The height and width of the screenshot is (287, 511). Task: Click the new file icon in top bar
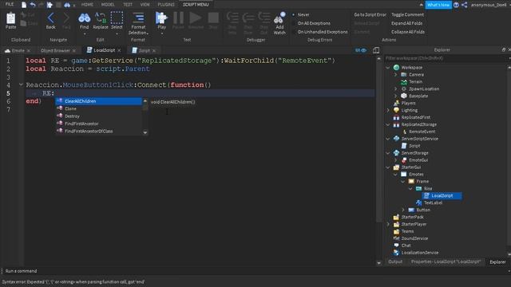pos(24,5)
